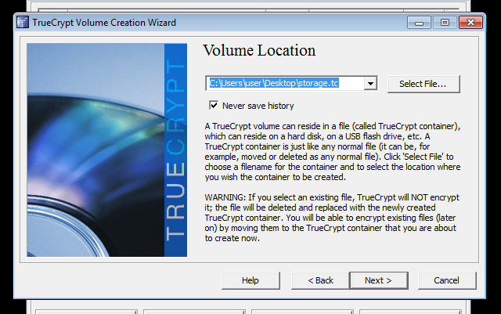Click the TrueCrypt icon in the title bar

pyautogui.click(x=21, y=22)
